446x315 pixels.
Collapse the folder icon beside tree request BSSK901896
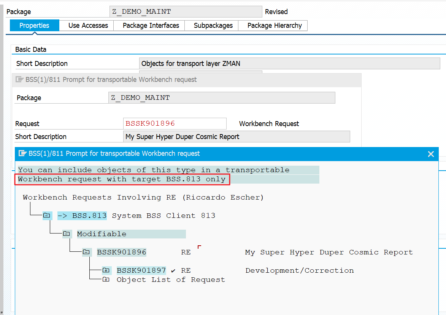pyautogui.click(x=86, y=252)
